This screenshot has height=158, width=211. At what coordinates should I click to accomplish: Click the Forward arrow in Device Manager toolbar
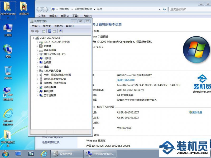(x=37, y=31)
